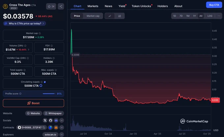This screenshot has width=224, height=137.
Task: Open the Website link button
Action: tap(34, 113)
